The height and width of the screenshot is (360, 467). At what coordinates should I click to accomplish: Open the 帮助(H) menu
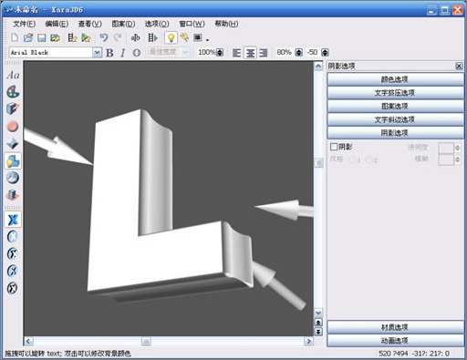tap(226, 24)
